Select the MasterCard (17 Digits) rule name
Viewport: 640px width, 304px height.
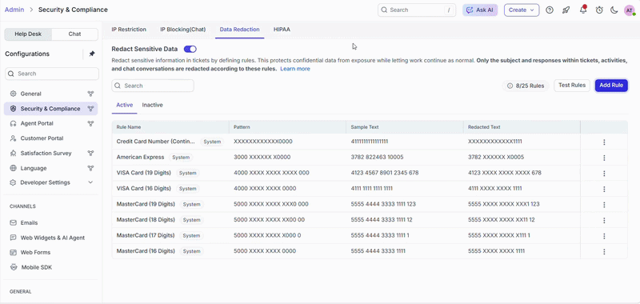[146, 235]
